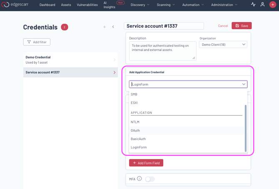Viewport: 279px width, 189px height.
Task: Expand the Discovery menu
Action: 140,5
